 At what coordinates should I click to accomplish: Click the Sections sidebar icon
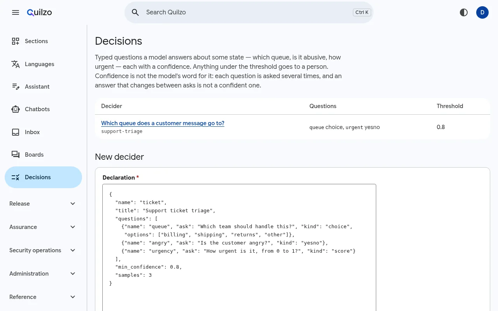click(16, 41)
